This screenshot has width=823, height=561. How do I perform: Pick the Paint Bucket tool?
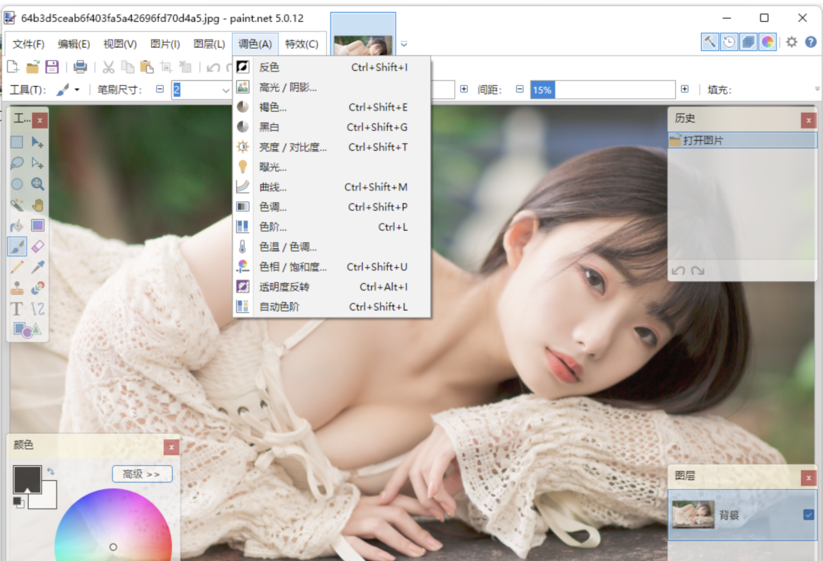point(17,225)
